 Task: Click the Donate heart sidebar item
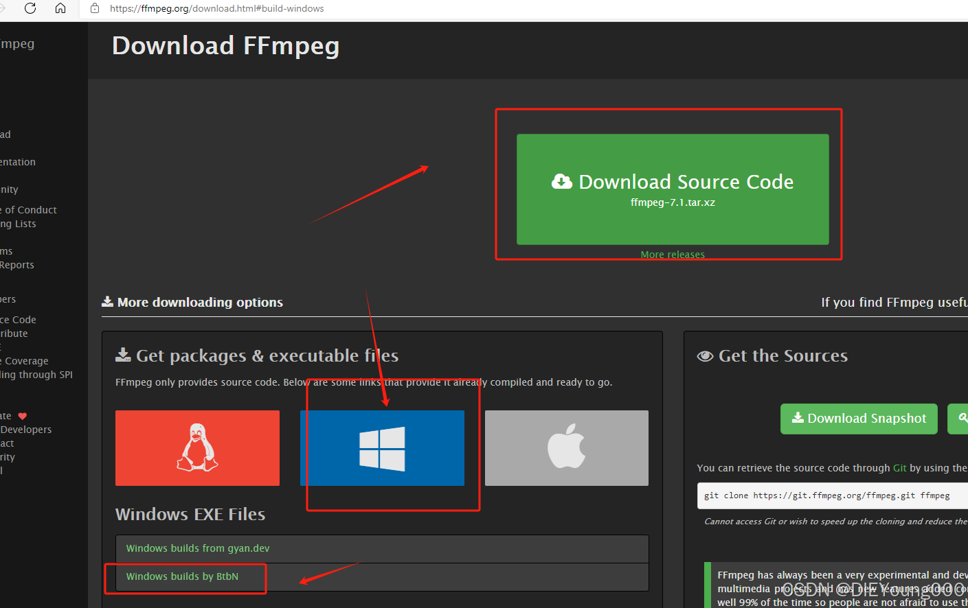(x=13, y=416)
